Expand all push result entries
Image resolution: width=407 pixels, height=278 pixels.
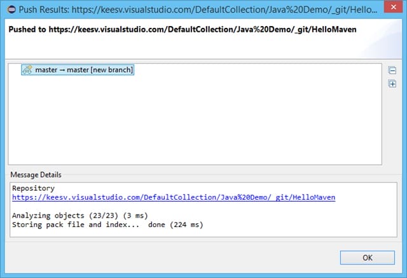tap(392, 84)
